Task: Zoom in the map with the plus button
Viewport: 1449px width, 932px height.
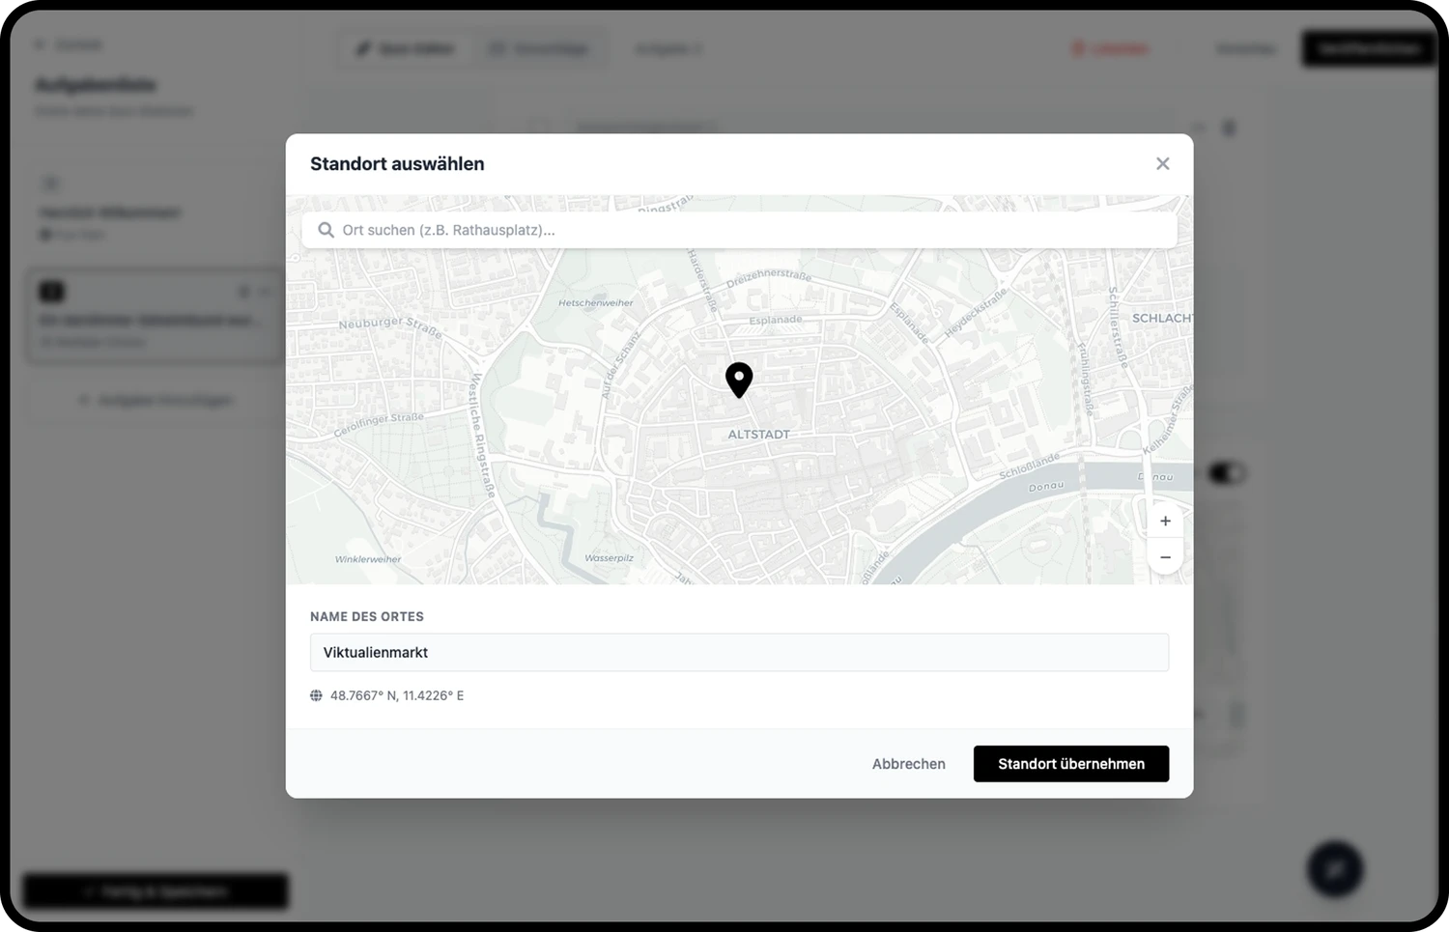Action: pos(1165,522)
